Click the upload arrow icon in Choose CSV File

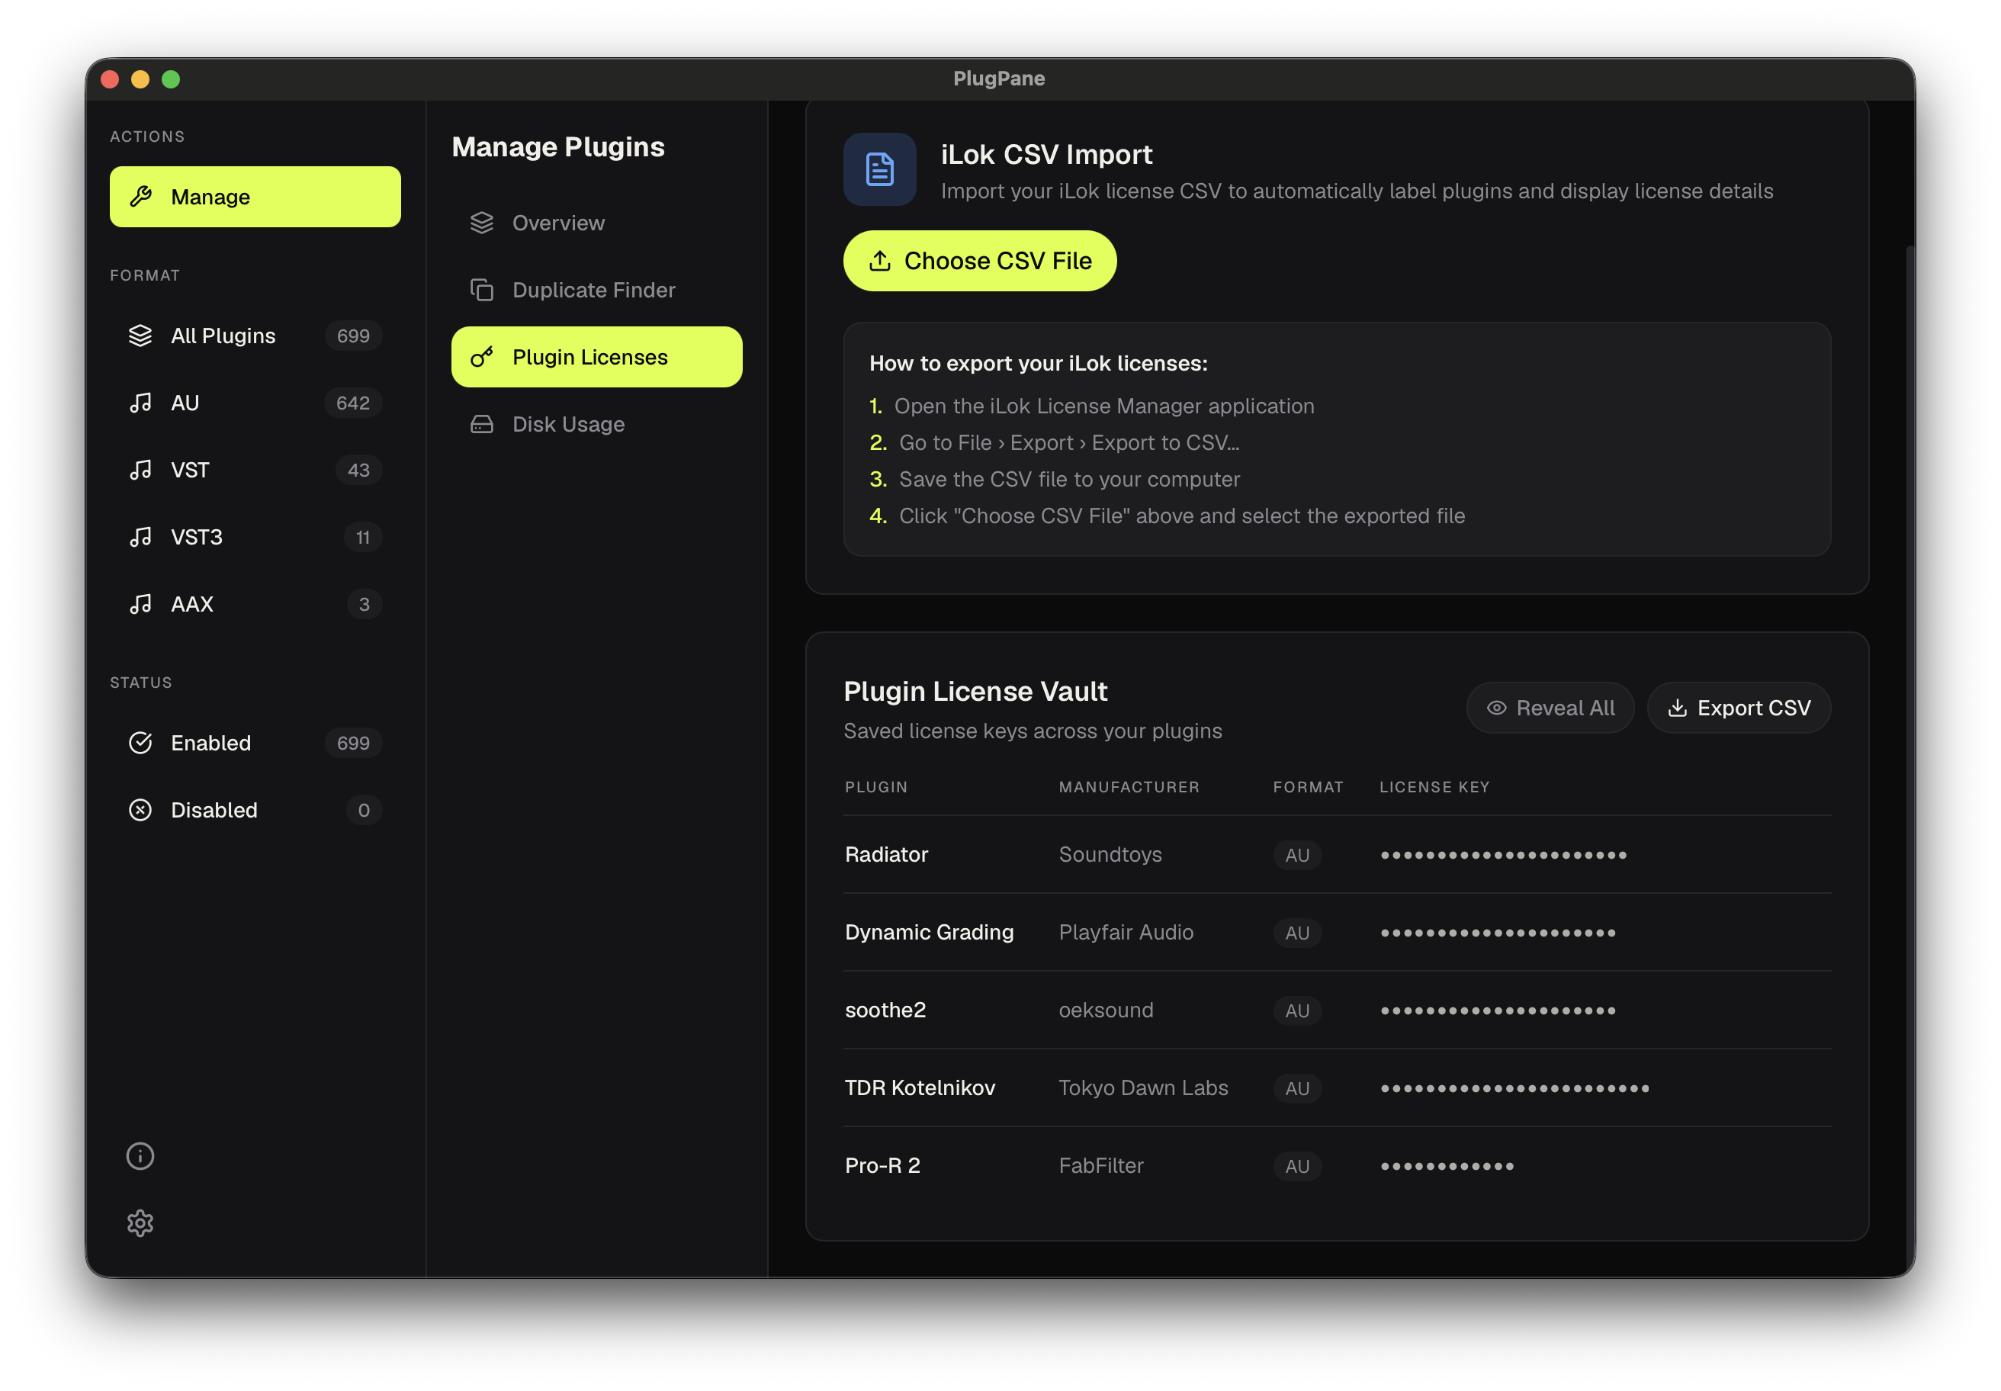(880, 261)
